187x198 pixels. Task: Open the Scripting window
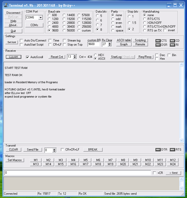[140, 40]
